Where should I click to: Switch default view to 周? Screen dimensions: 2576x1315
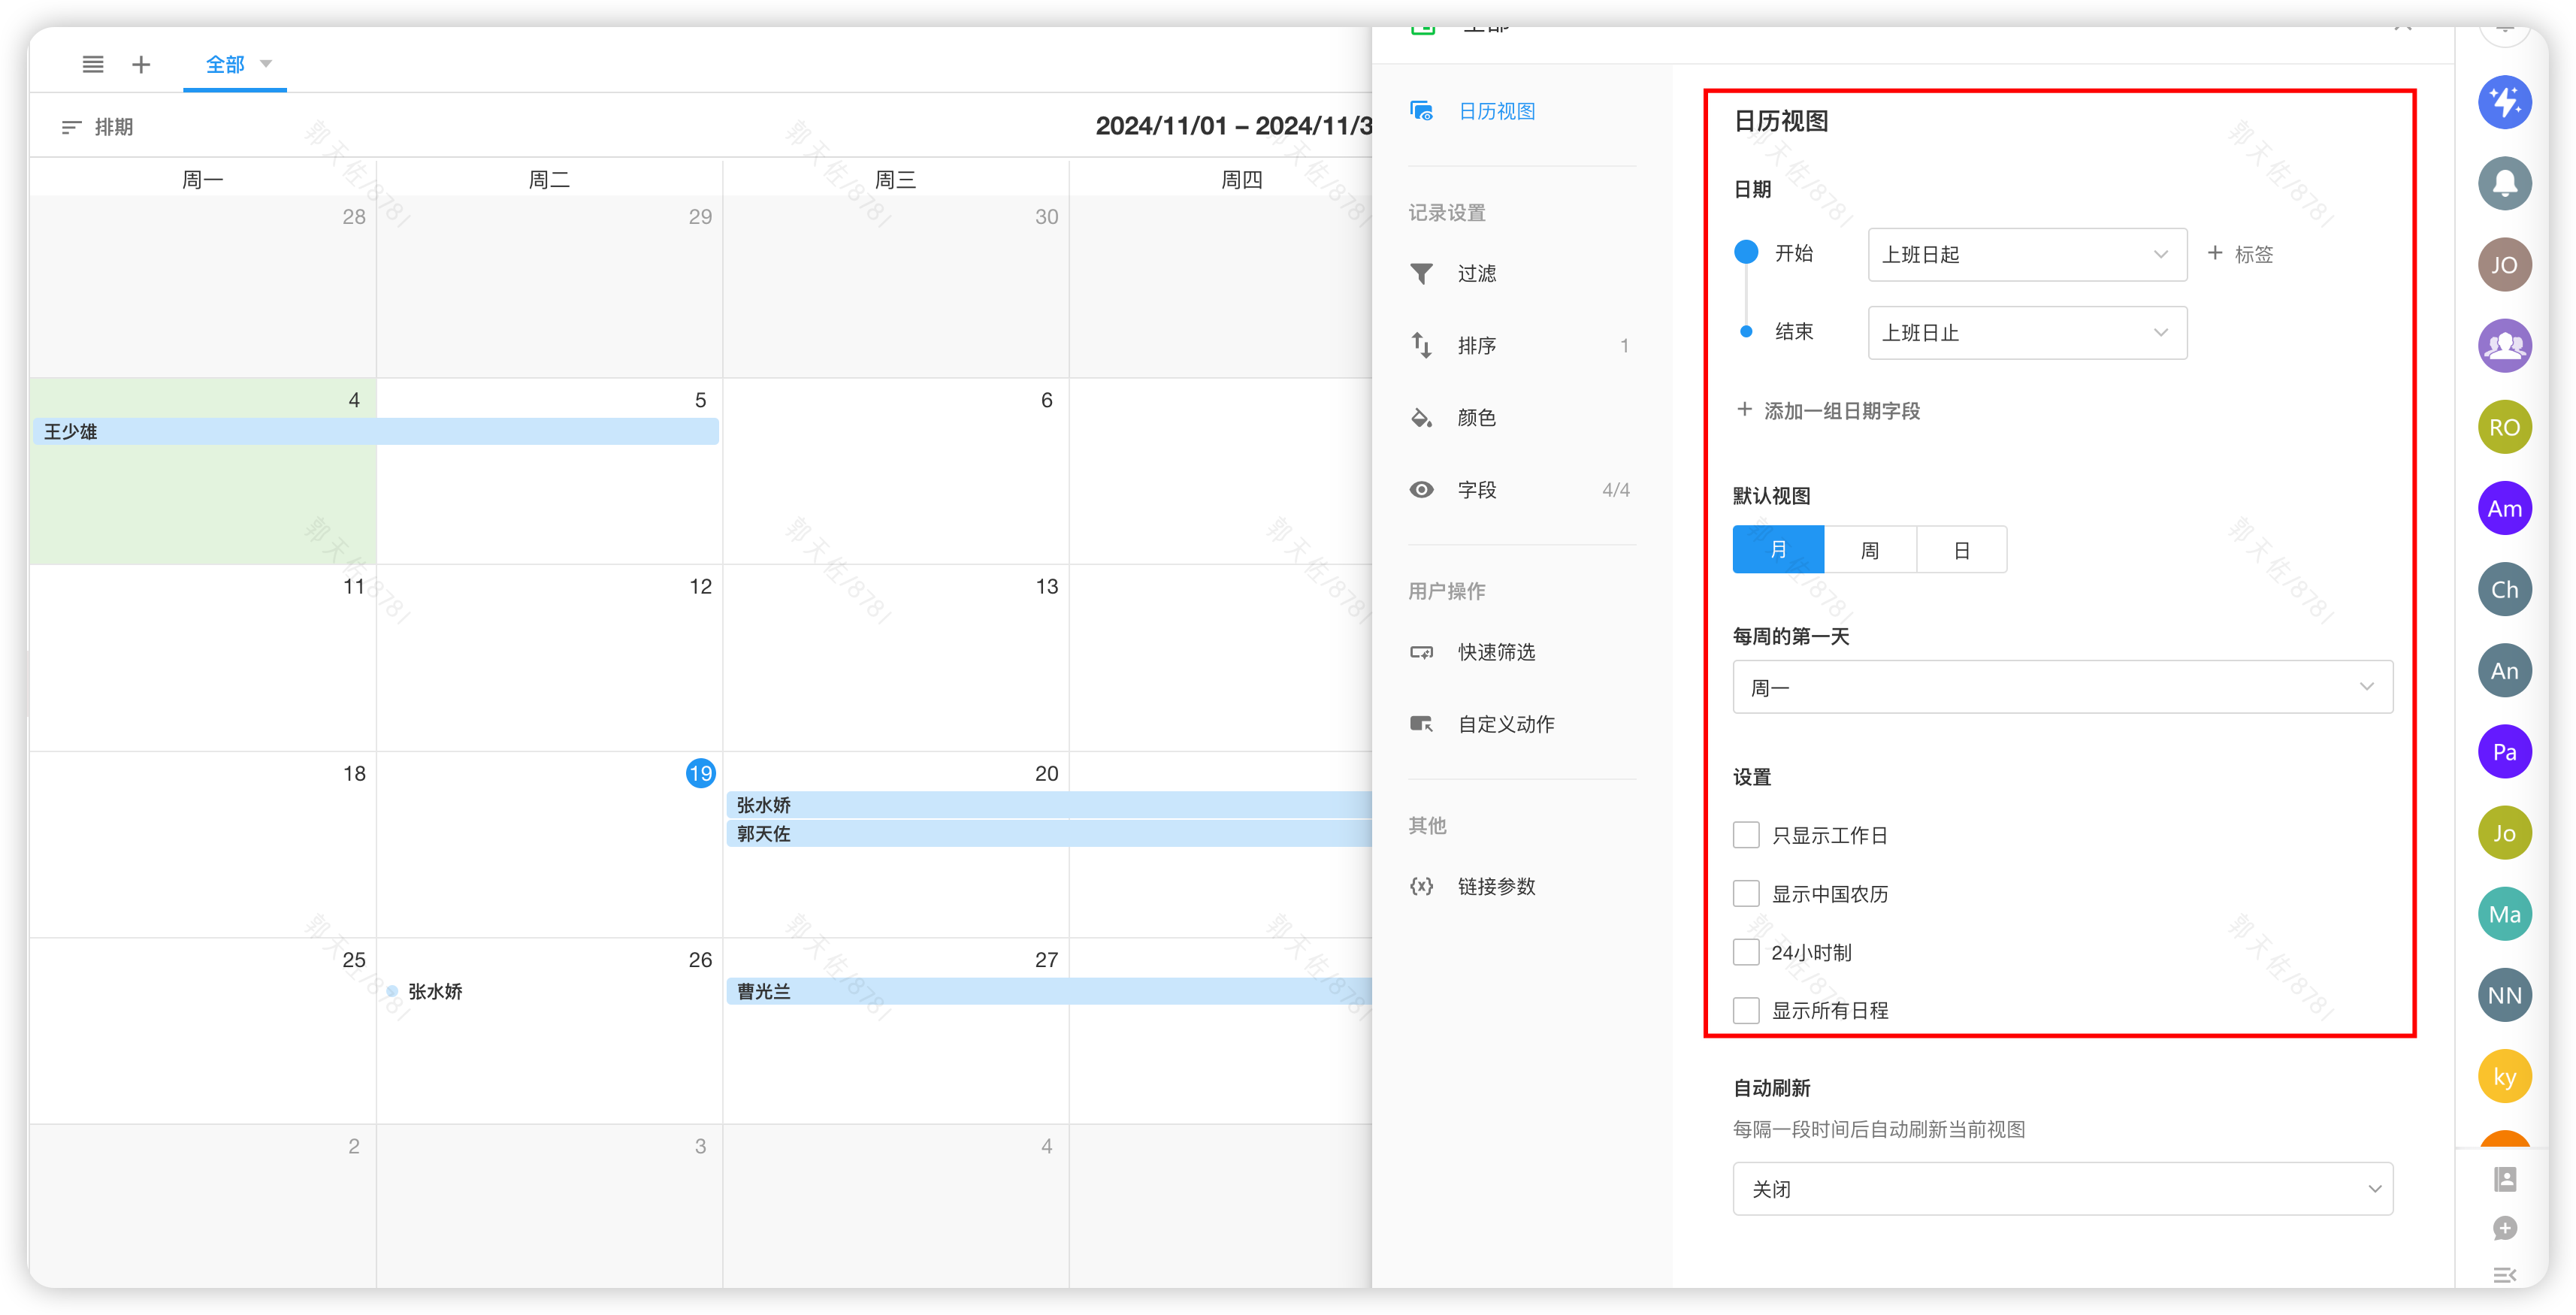1869,550
